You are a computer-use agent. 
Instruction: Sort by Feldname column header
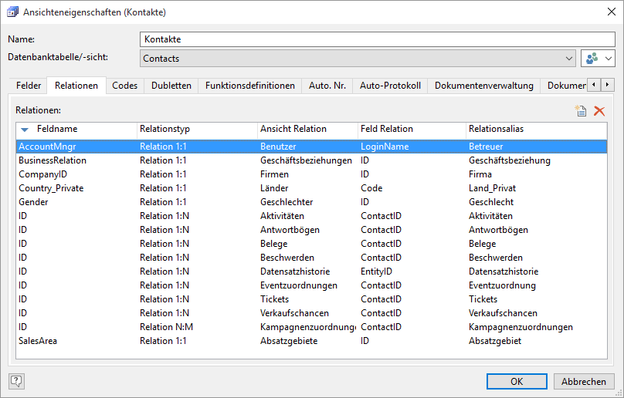[57, 129]
